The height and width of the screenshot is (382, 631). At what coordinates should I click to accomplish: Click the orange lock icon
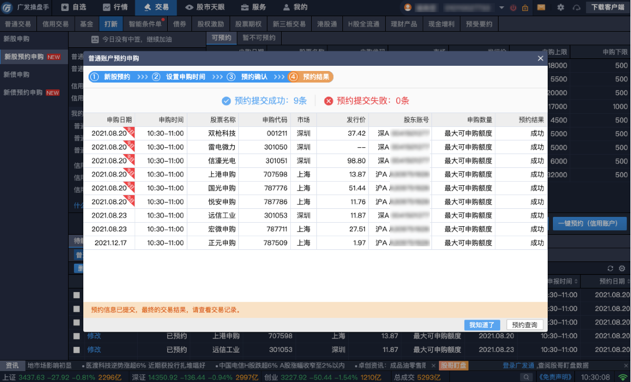(525, 8)
